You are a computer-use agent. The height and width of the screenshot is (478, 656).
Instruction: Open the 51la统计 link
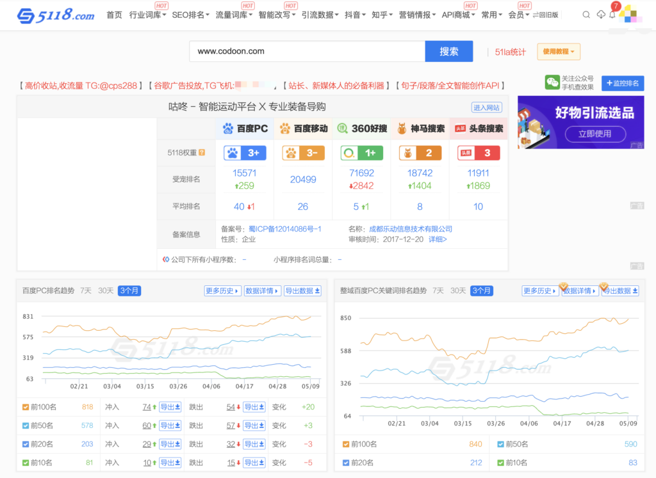(510, 52)
